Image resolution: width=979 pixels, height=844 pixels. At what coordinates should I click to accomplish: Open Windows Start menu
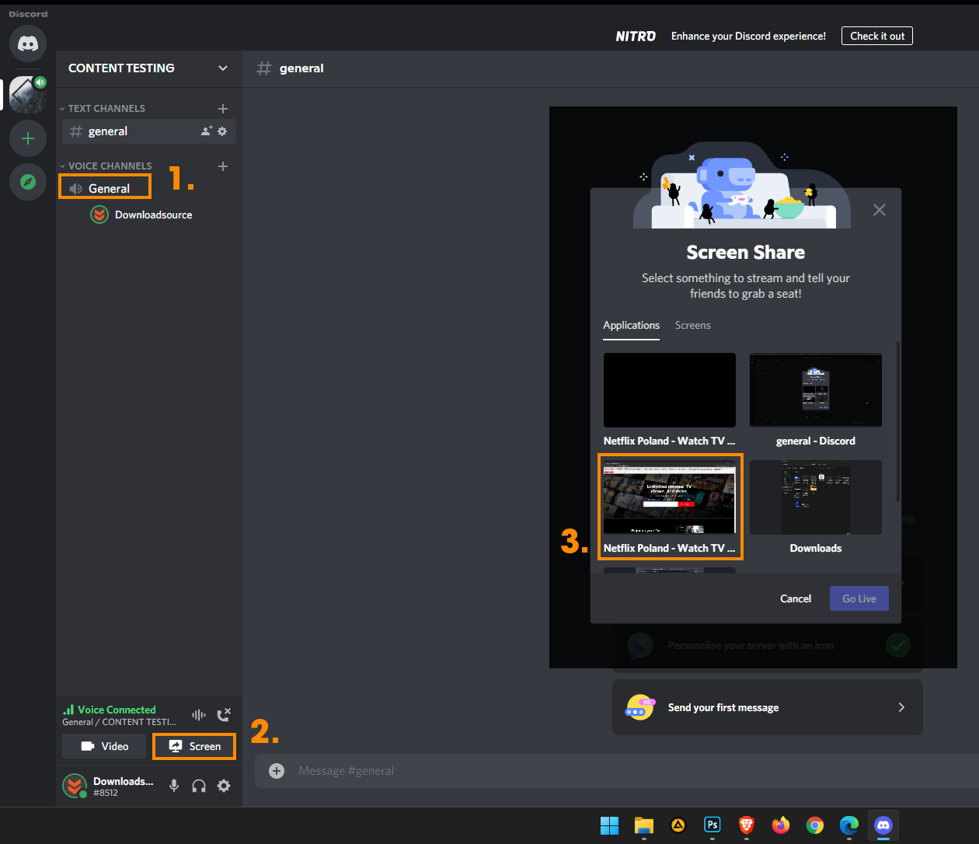pos(610,825)
